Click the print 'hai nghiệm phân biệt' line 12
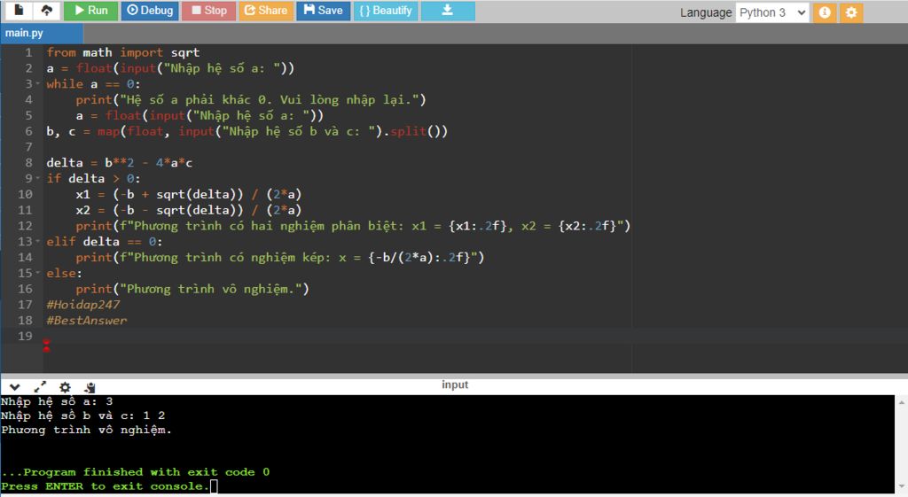The width and height of the screenshot is (908, 497). coord(353,226)
